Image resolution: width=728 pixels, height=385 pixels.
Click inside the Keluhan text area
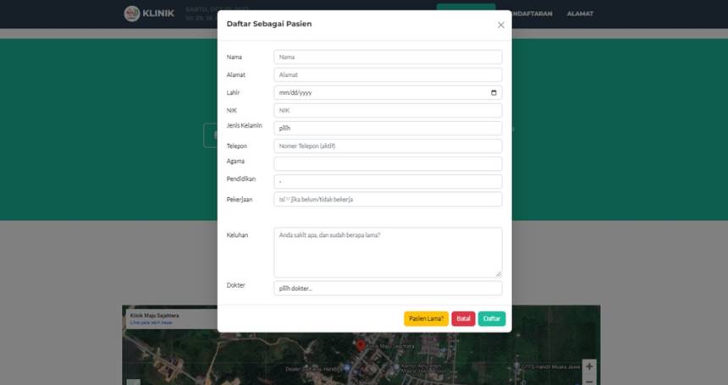[x=388, y=251]
